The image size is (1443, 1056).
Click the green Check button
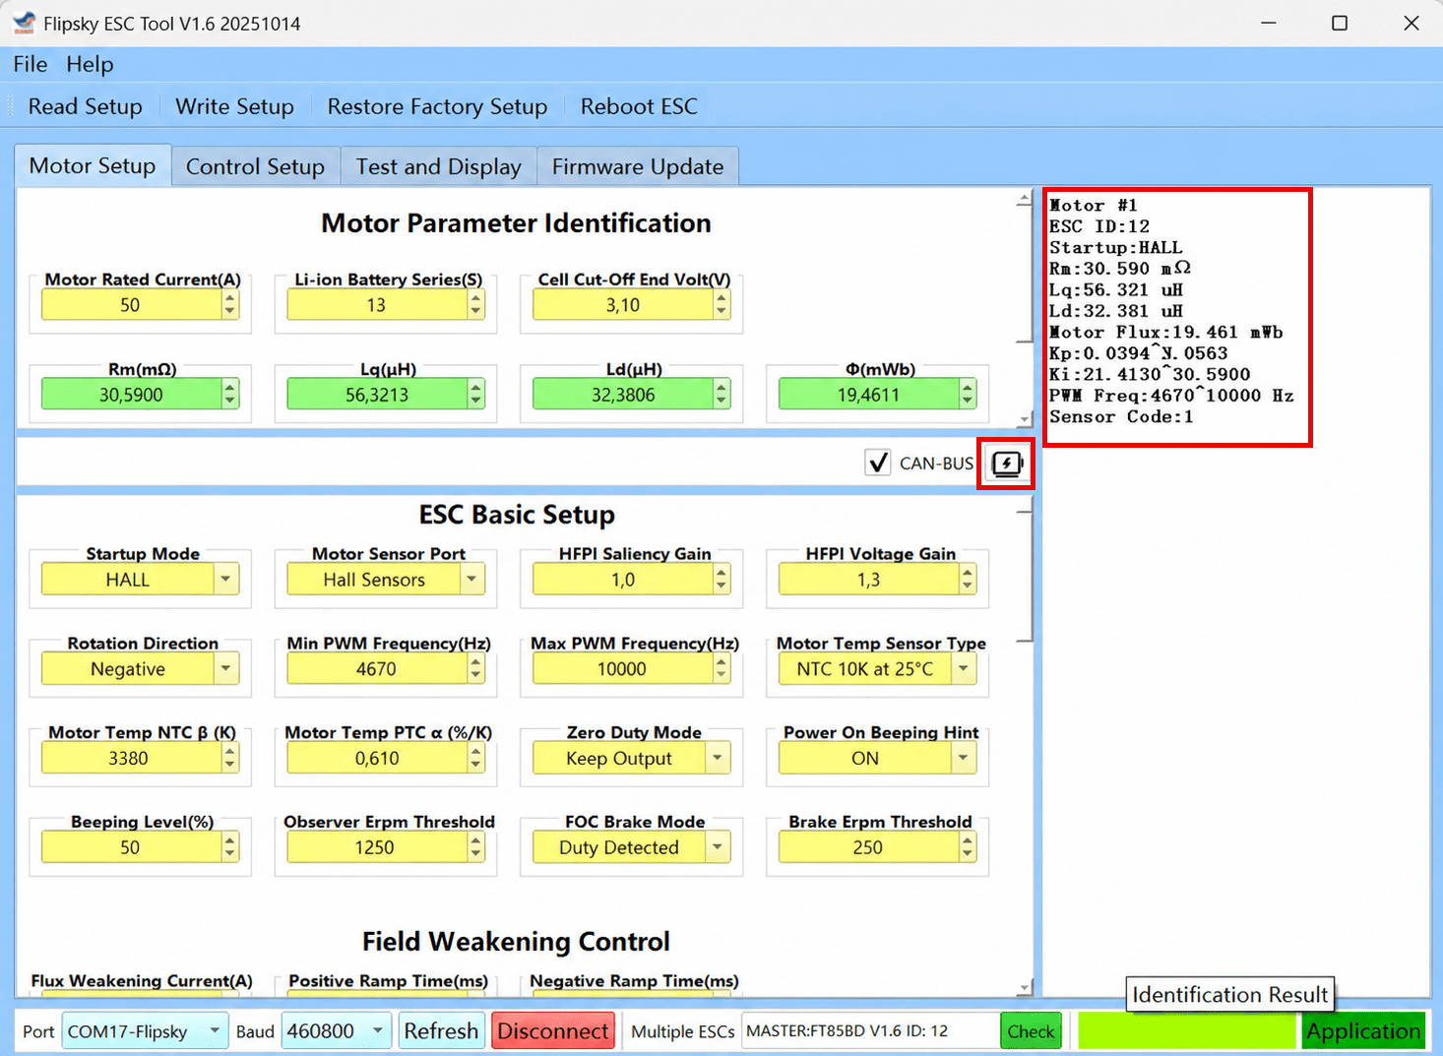click(1031, 1031)
